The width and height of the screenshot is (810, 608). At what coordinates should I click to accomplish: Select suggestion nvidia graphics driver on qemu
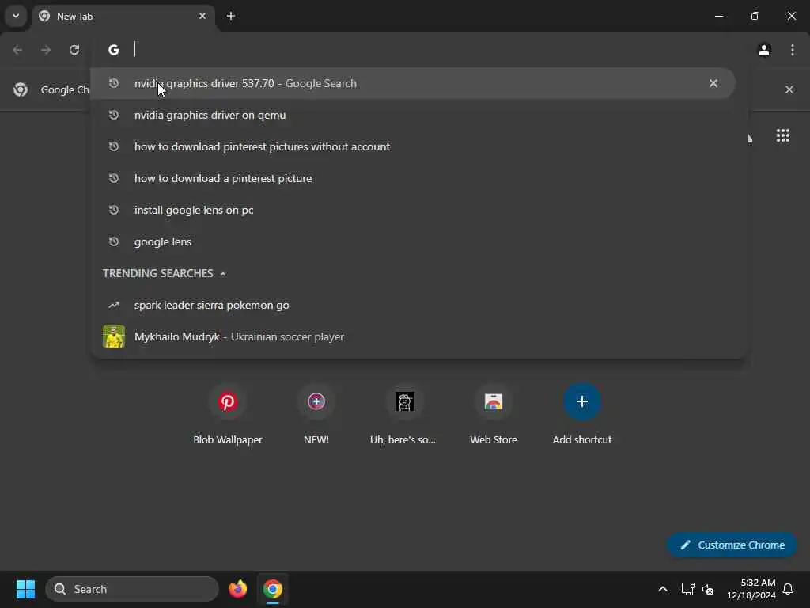413,115
